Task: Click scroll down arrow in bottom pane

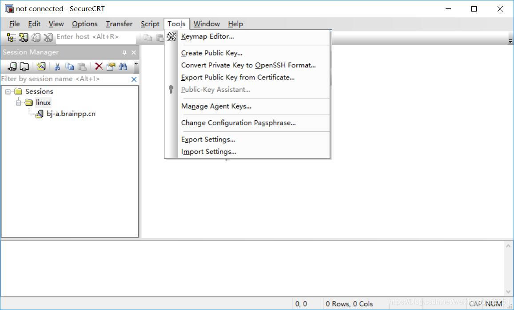Action: tap(508, 291)
